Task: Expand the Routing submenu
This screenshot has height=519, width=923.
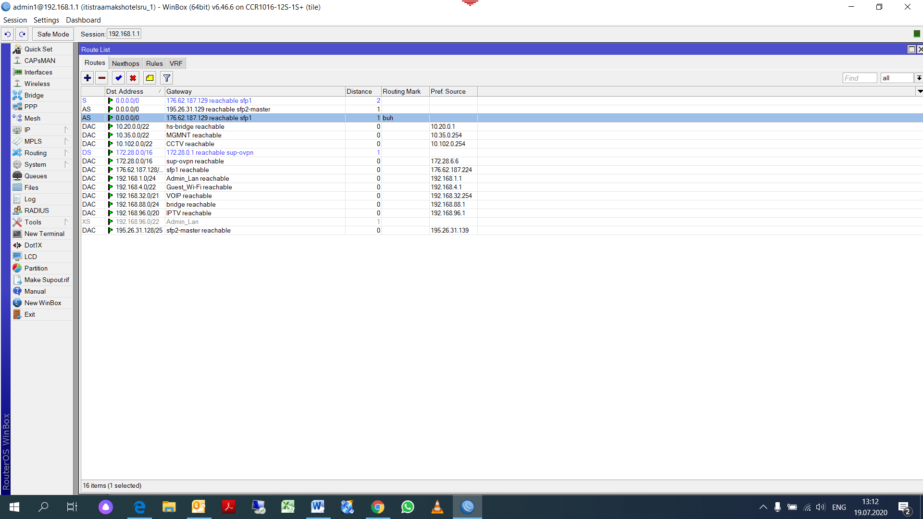Action: (x=42, y=153)
